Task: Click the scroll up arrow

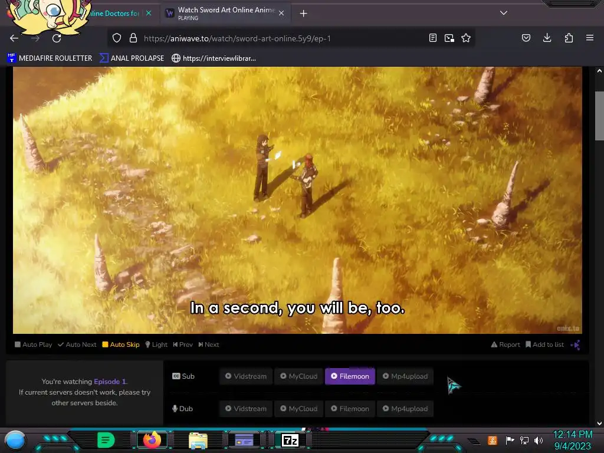Action: click(x=599, y=71)
